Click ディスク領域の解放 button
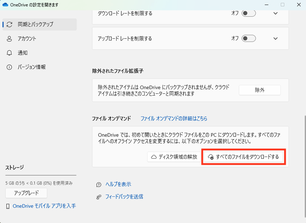306x223 pixels. coord(174,157)
